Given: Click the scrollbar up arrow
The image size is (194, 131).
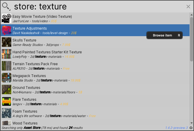Looking at the screenshot, I should pos(192,15).
